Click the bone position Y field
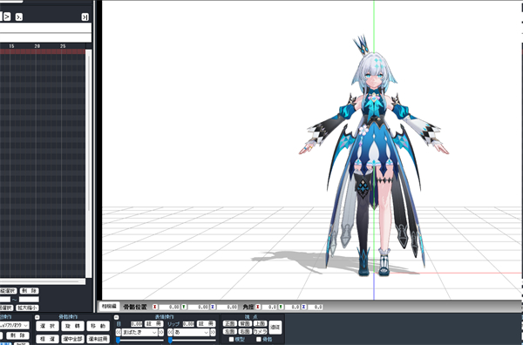Screen dimensions: 523x345 (199, 307)
